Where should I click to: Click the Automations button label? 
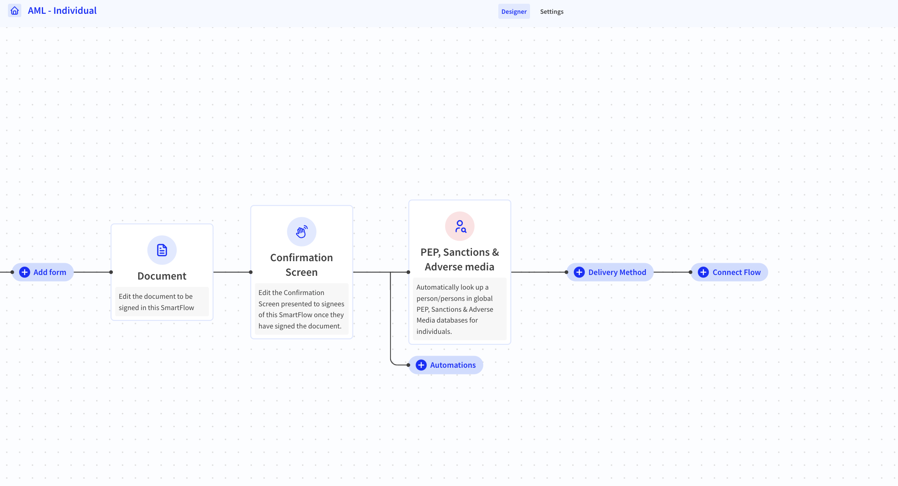(x=453, y=365)
